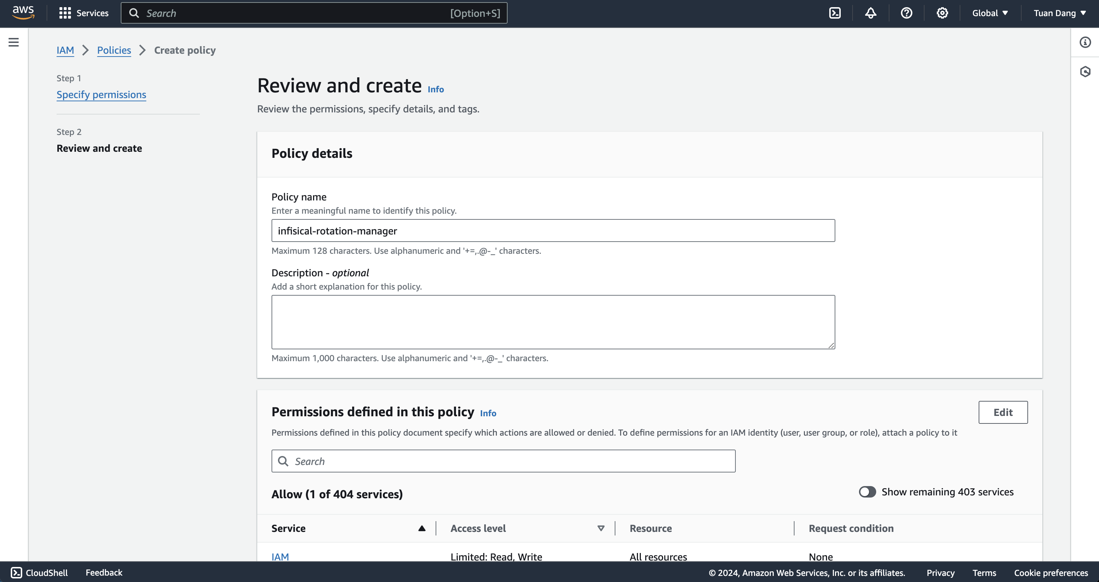Click the IAM service link in table
1099x582 pixels.
280,557
